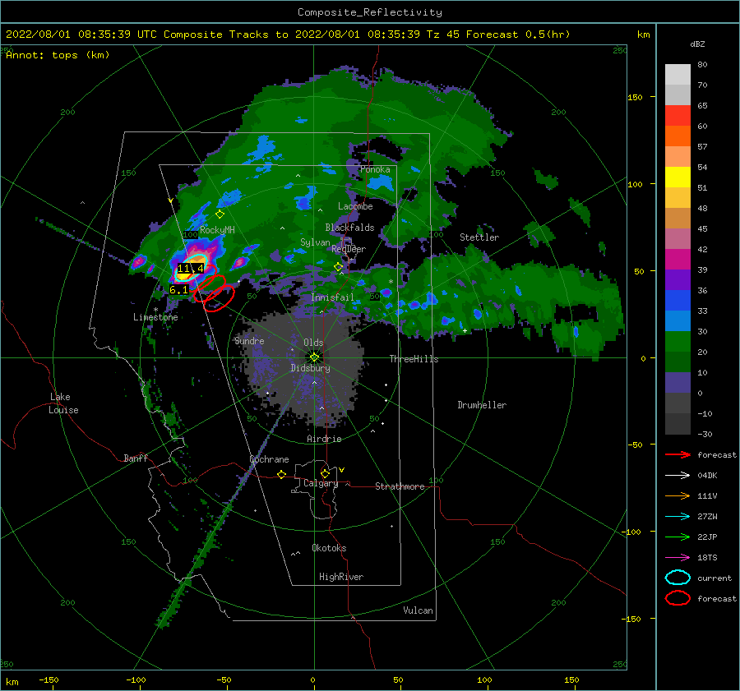Click the Innisfail town label
This screenshot has height=691, width=740.
[332, 297]
